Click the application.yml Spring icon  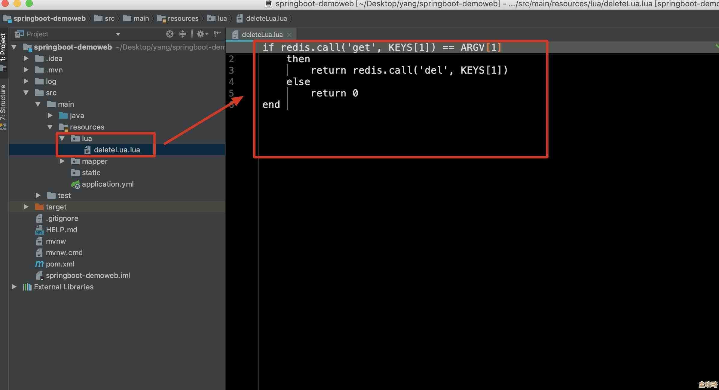pyautogui.click(x=75, y=184)
